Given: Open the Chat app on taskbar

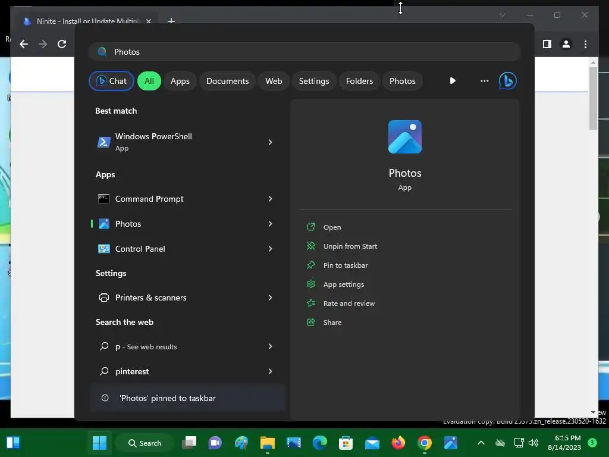Looking at the screenshot, I should [x=215, y=443].
